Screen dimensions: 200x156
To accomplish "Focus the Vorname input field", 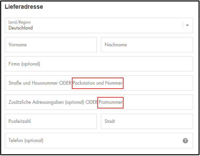I will coord(51,45).
